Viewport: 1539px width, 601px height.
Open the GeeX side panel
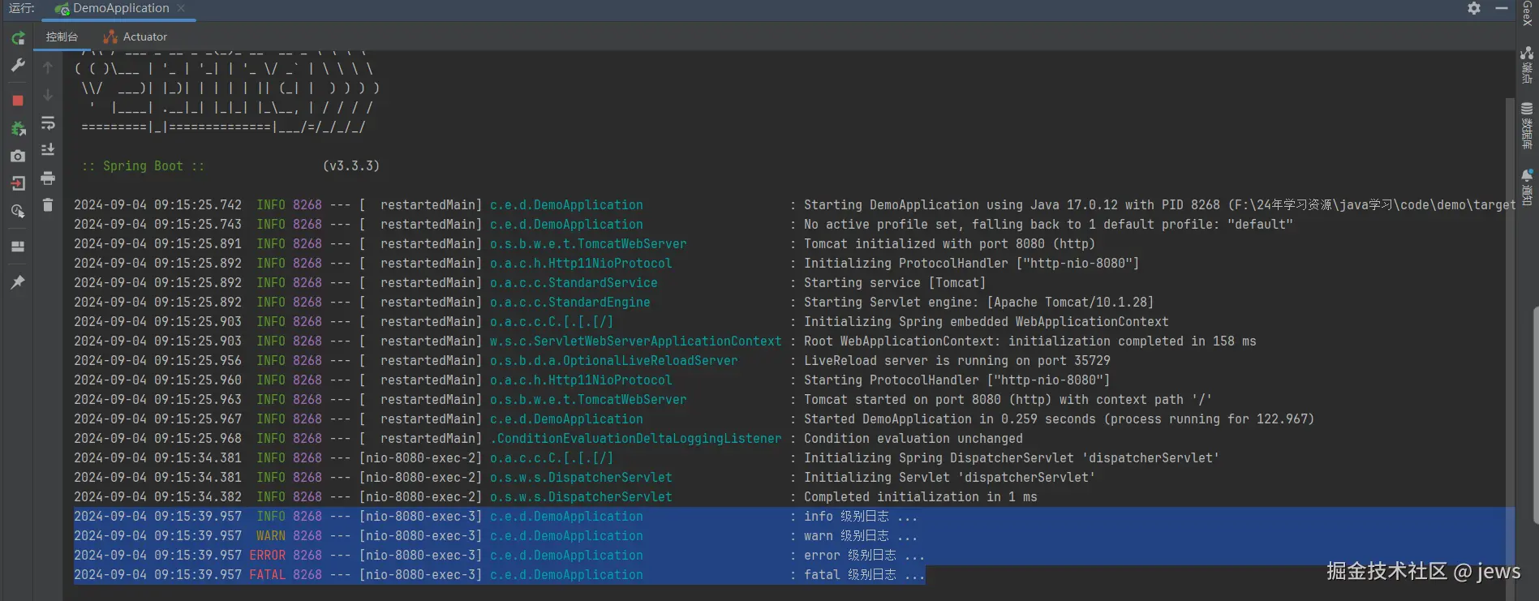click(1527, 14)
